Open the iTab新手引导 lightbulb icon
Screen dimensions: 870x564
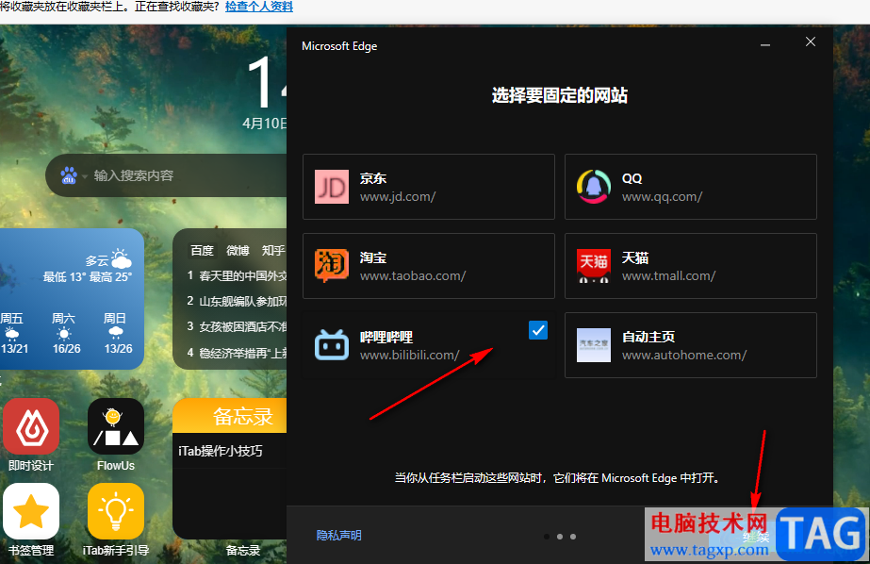115,510
